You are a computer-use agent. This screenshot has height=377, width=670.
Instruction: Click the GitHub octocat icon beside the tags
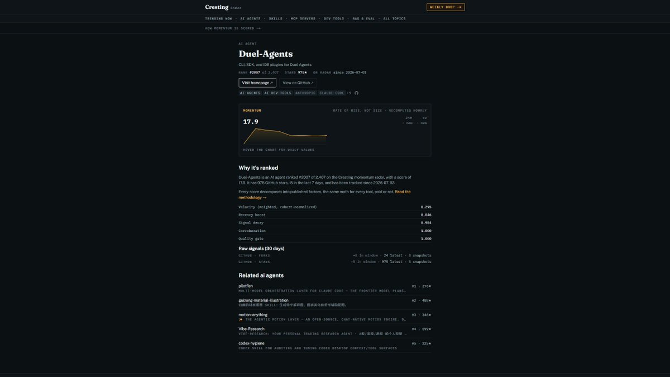[x=356, y=93]
